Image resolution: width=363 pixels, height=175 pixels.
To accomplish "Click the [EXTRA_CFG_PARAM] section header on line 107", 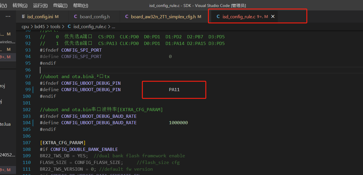I will [63, 143].
